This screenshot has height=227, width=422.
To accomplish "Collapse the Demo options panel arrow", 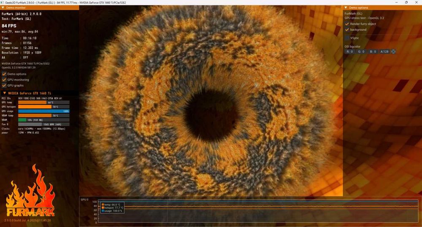I will click(346, 8).
